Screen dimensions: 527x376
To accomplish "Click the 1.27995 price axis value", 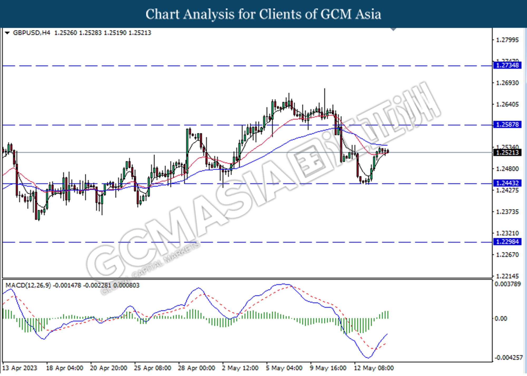I will [507, 40].
